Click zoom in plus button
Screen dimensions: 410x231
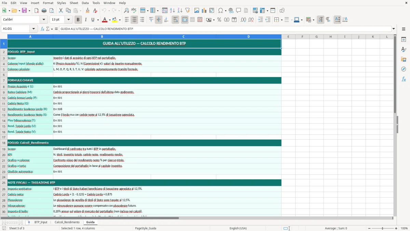point(396,228)
